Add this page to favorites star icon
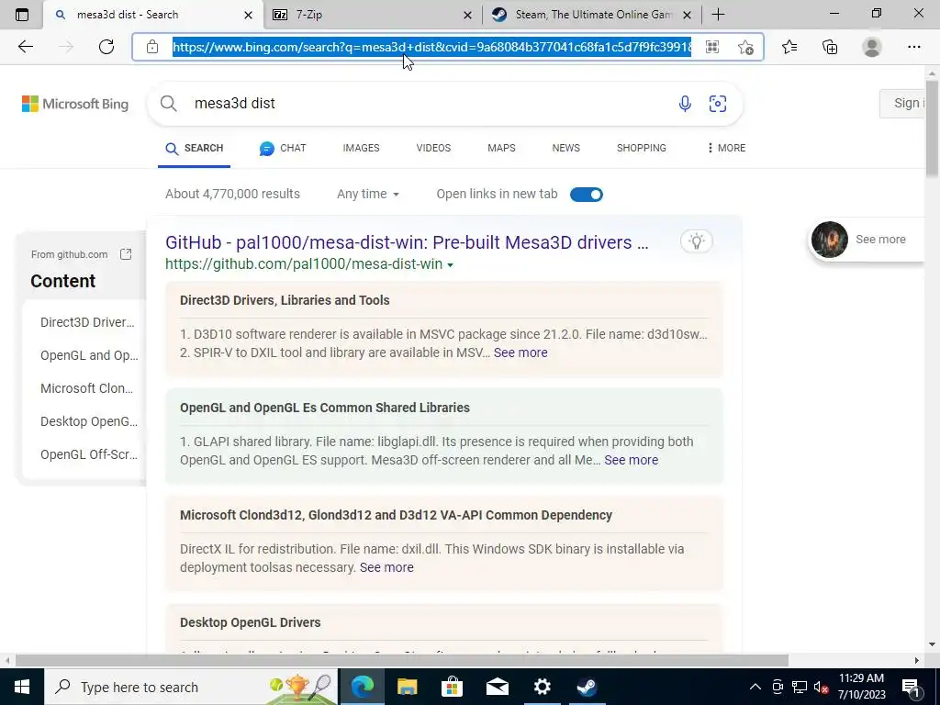 (745, 47)
